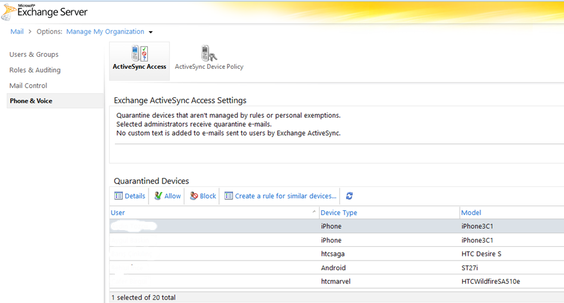This screenshot has width=564, height=303.
Task: Click the quarantine devices rule description line
Action: [228, 115]
